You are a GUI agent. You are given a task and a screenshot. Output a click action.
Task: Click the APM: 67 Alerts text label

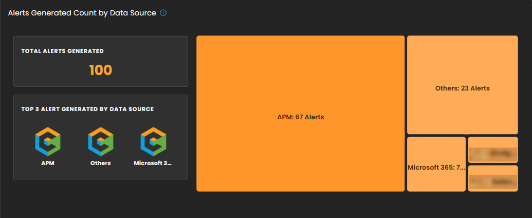click(x=300, y=117)
